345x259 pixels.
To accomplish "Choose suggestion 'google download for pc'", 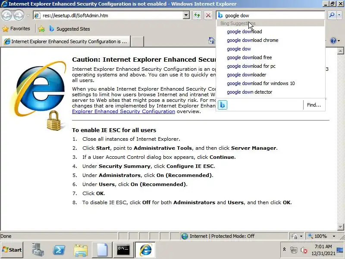I will (270, 66).
